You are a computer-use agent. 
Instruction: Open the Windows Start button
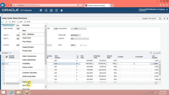(3, 92)
